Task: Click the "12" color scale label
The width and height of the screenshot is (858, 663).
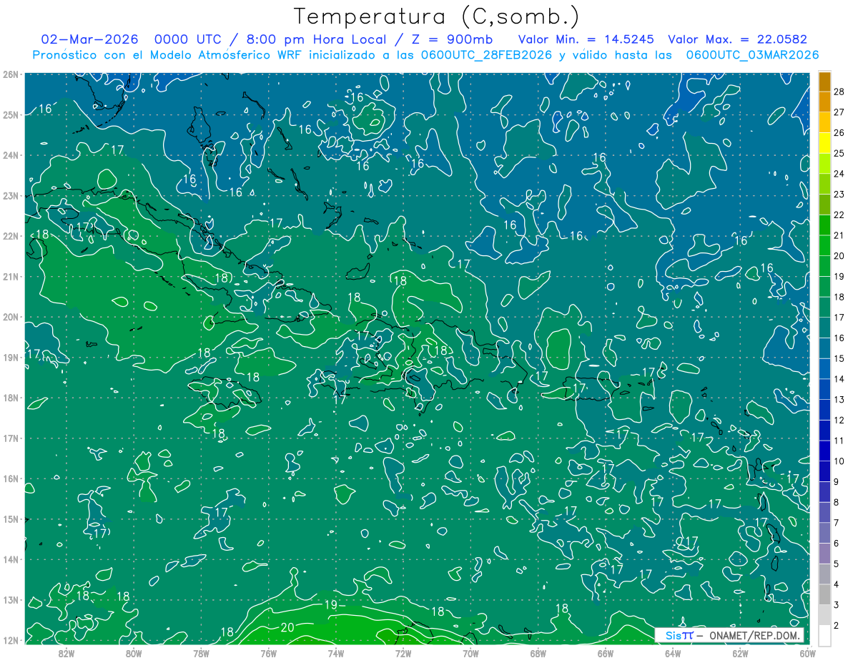Action: pyautogui.click(x=839, y=421)
